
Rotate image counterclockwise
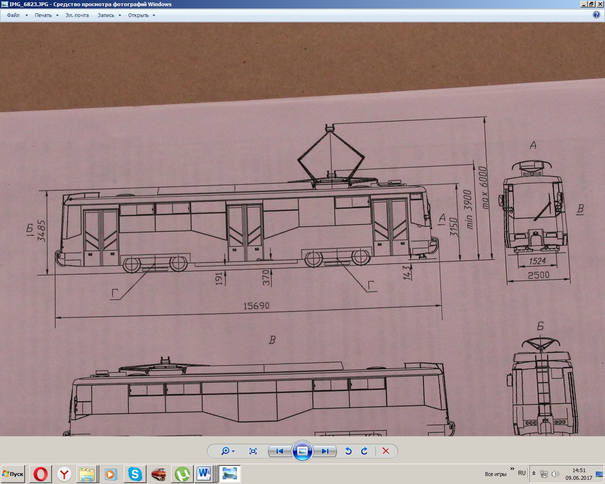[348, 451]
